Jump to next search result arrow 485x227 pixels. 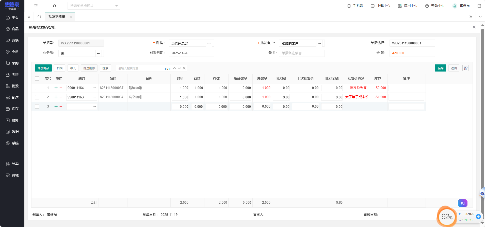point(179,68)
